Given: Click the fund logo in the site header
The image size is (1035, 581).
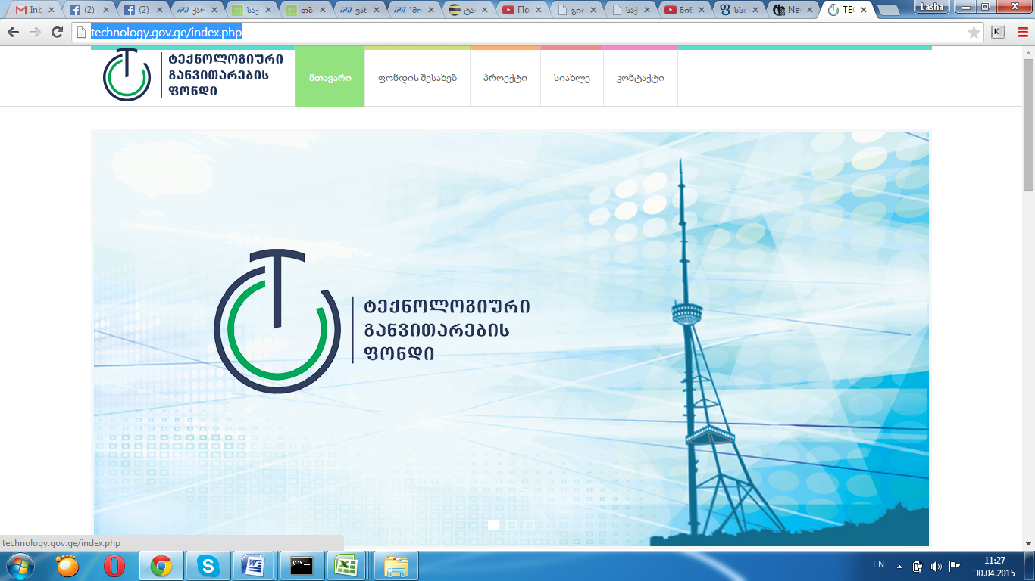Looking at the screenshot, I should pyautogui.click(x=193, y=75).
